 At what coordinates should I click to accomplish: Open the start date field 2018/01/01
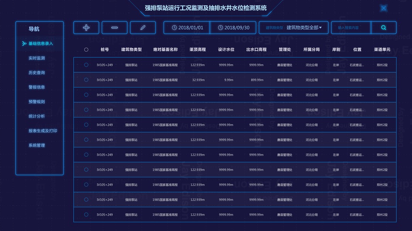coord(187,27)
